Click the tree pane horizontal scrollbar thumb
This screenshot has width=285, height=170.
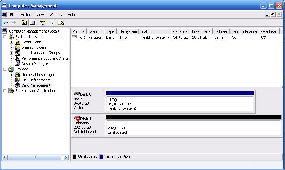[35, 157]
